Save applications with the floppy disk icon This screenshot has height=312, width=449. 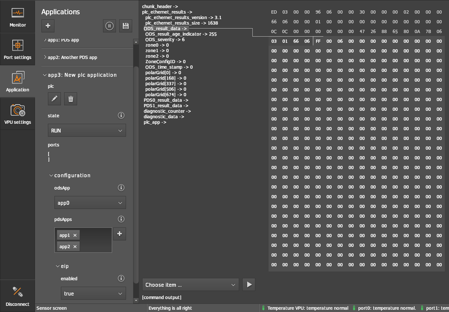pyautogui.click(x=126, y=26)
